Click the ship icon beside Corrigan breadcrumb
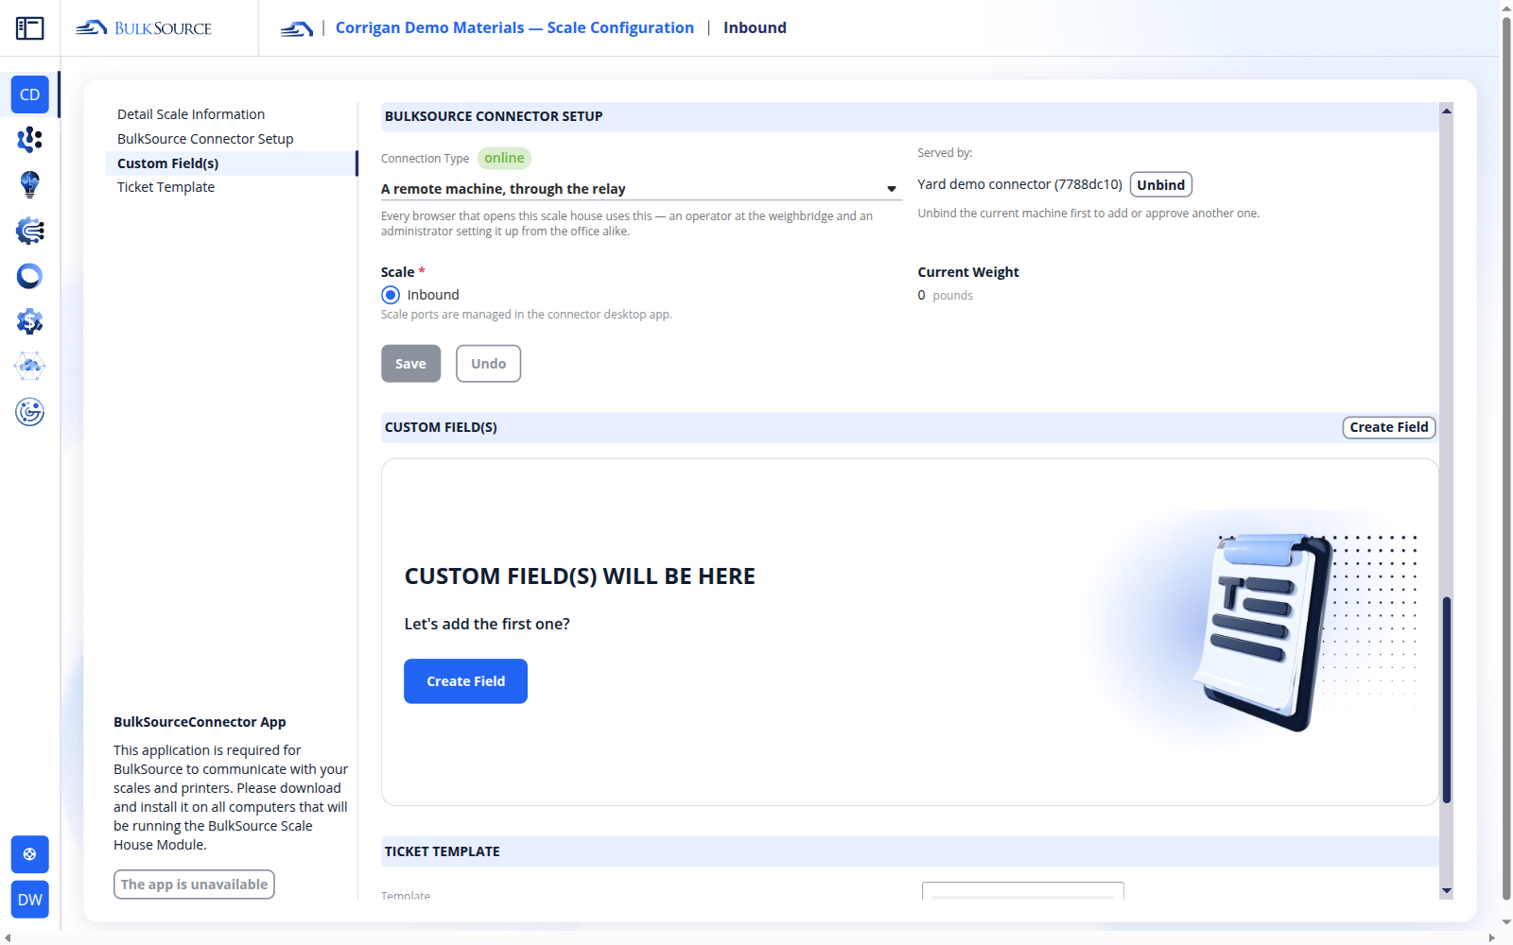The image size is (1513, 945). pos(297,28)
